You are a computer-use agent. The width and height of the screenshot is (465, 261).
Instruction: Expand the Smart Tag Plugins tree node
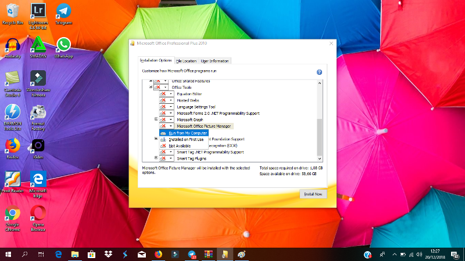pyautogui.click(x=156, y=158)
